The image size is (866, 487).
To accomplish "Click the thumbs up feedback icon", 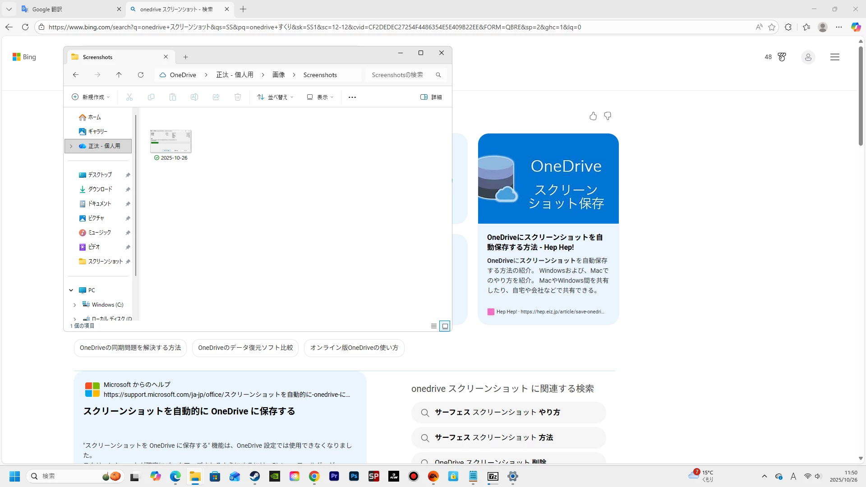I will coord(593,116).
